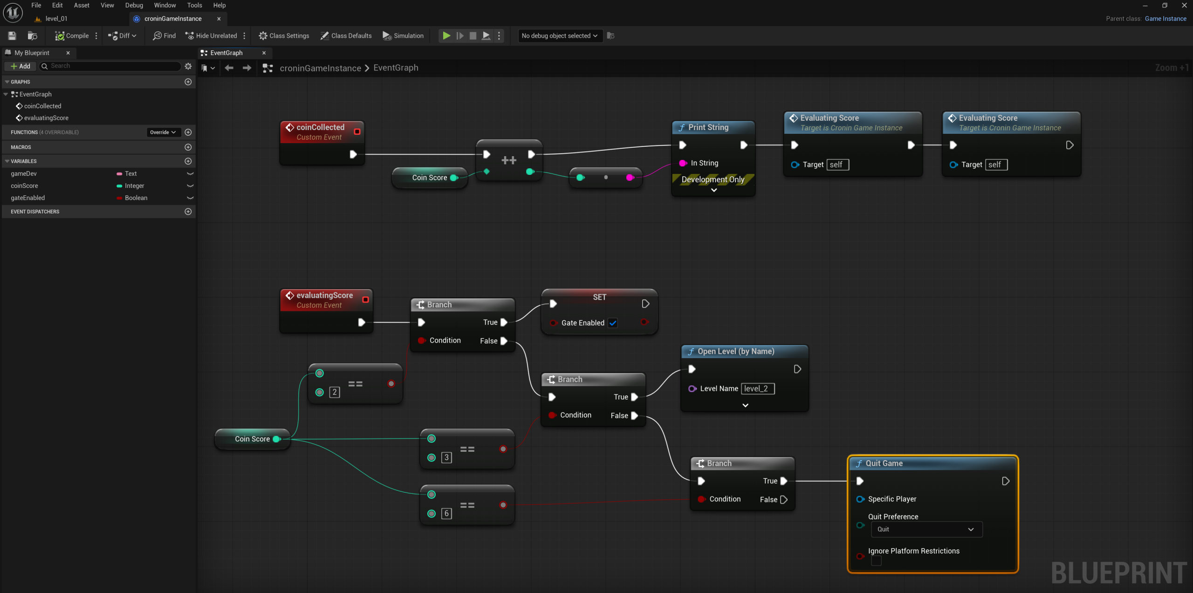1193x593 pixels.
Task: Click the Save blueprint icon
Action: pyautogui.click(x=12, y=35)
